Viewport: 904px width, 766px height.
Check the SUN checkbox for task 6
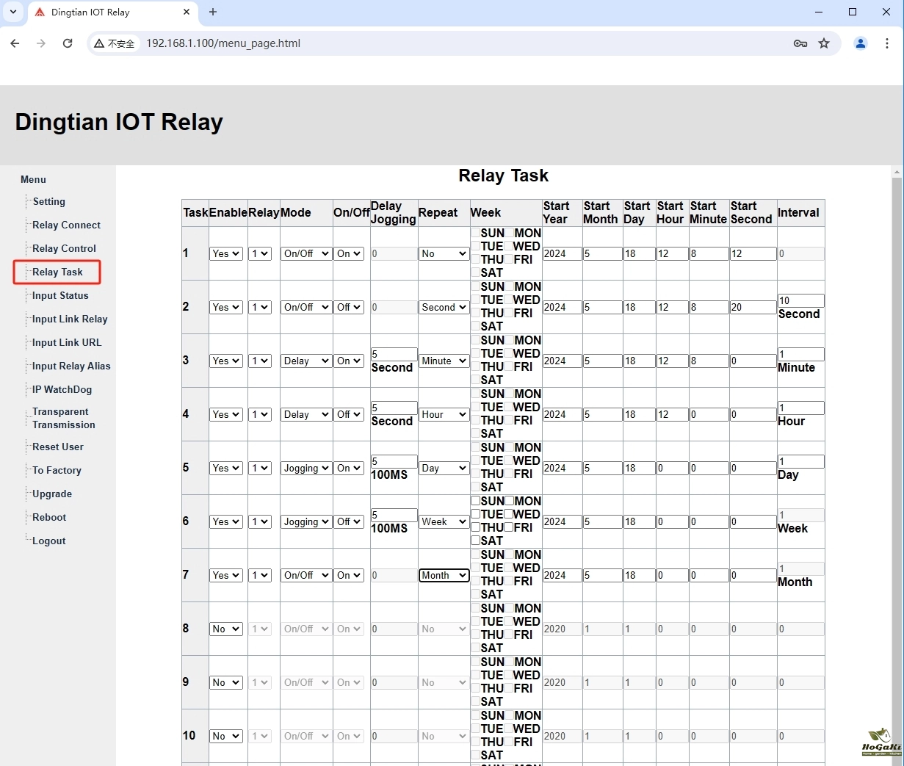(x=475, y=501)
